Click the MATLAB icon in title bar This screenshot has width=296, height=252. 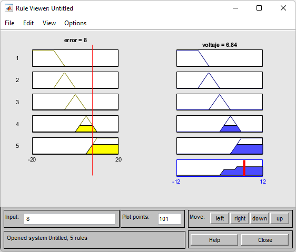coord(9,8)
